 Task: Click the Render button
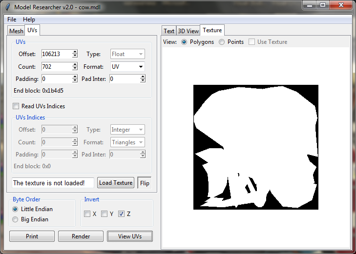tap(81, 236)
